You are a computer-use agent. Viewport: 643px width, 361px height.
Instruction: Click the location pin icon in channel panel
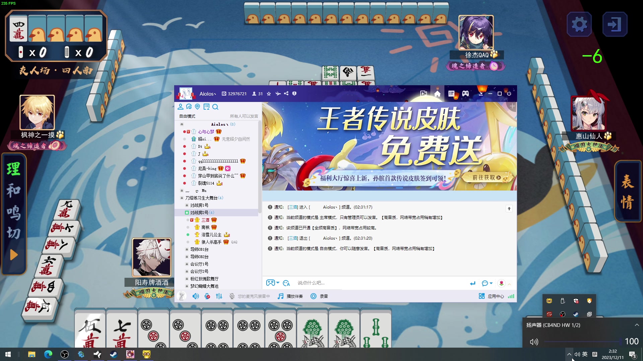[x=197, y=107]
